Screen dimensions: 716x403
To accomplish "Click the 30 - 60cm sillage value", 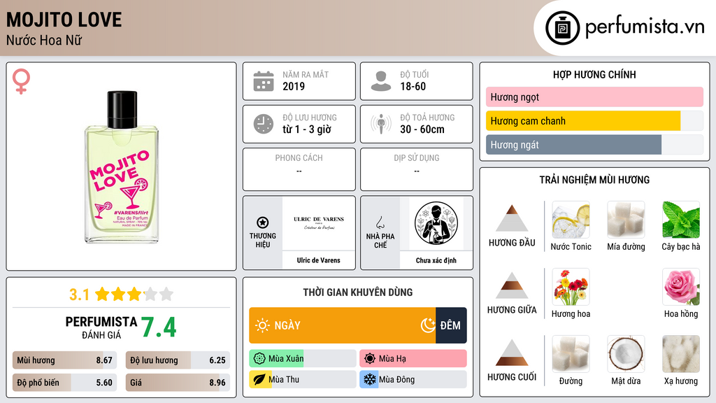I will (422, 129).
